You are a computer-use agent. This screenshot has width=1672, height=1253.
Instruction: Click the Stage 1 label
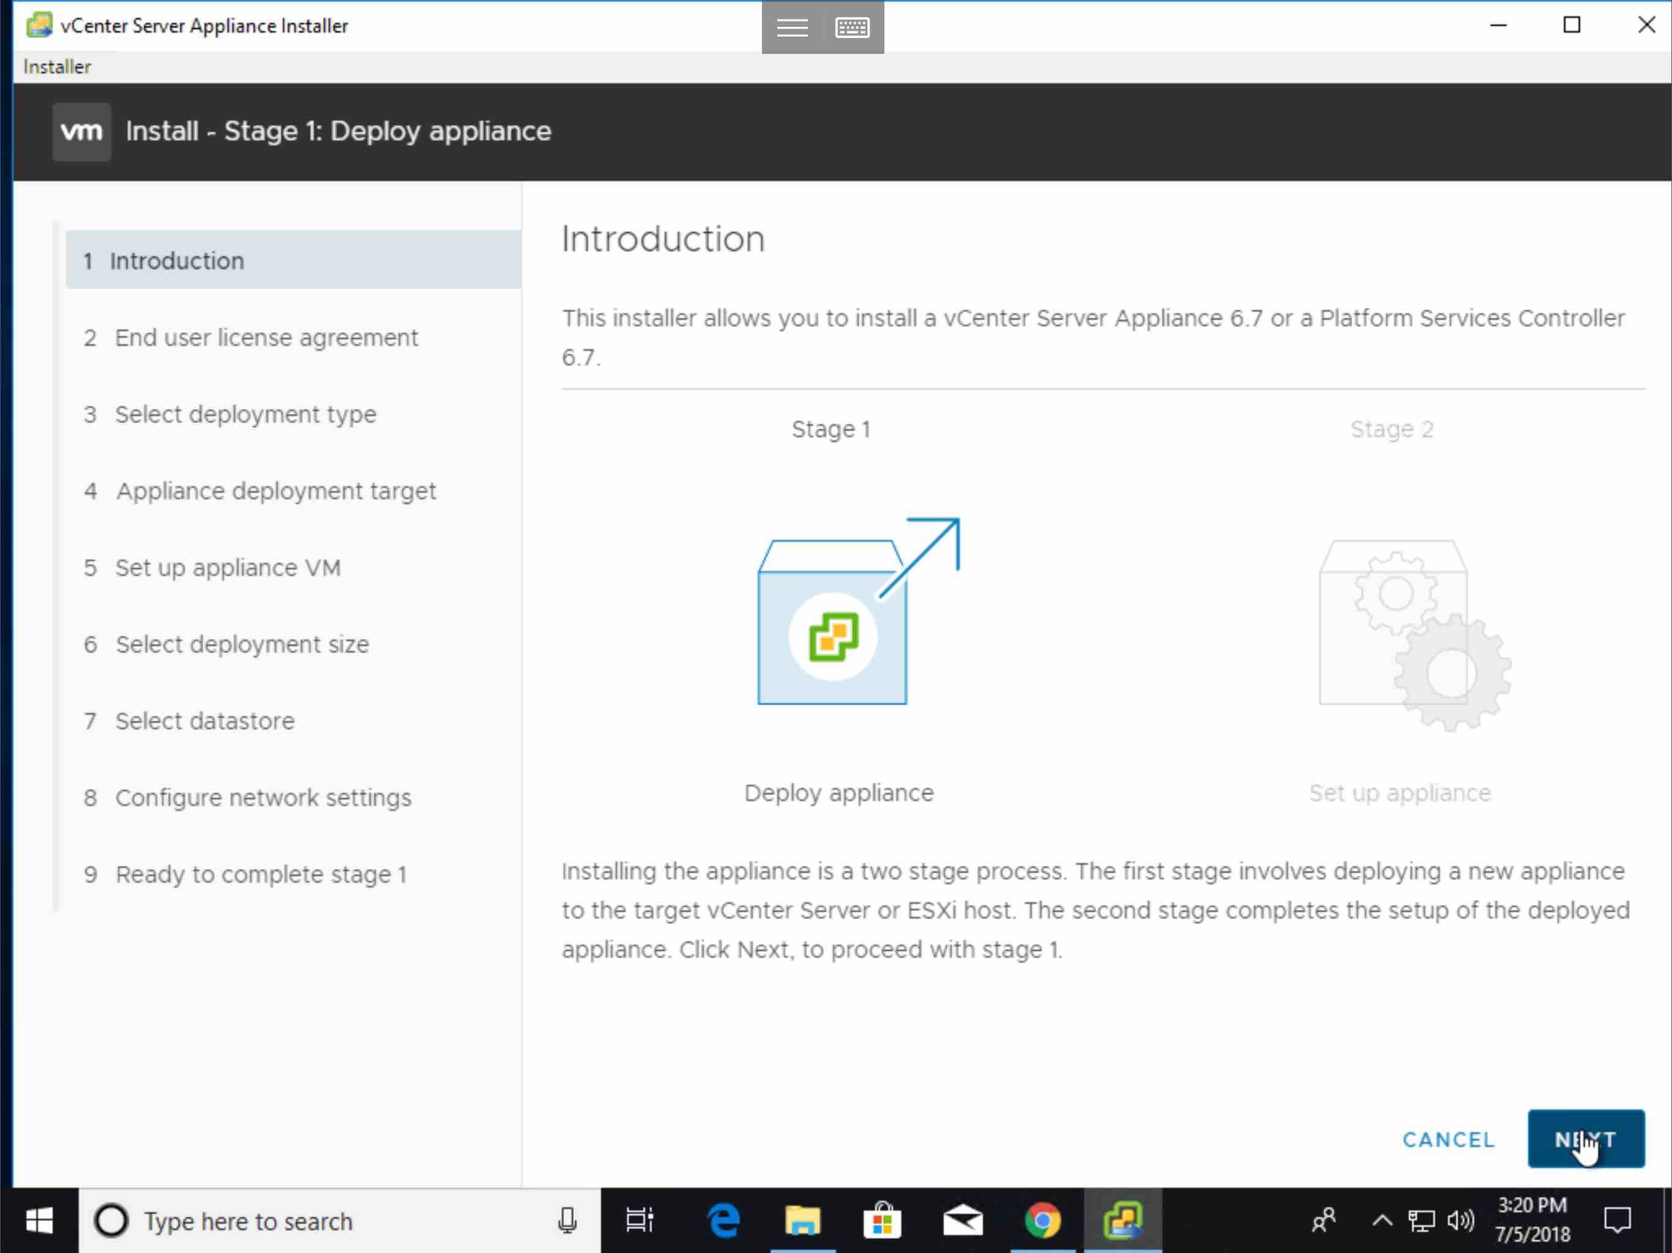[830, 429]
